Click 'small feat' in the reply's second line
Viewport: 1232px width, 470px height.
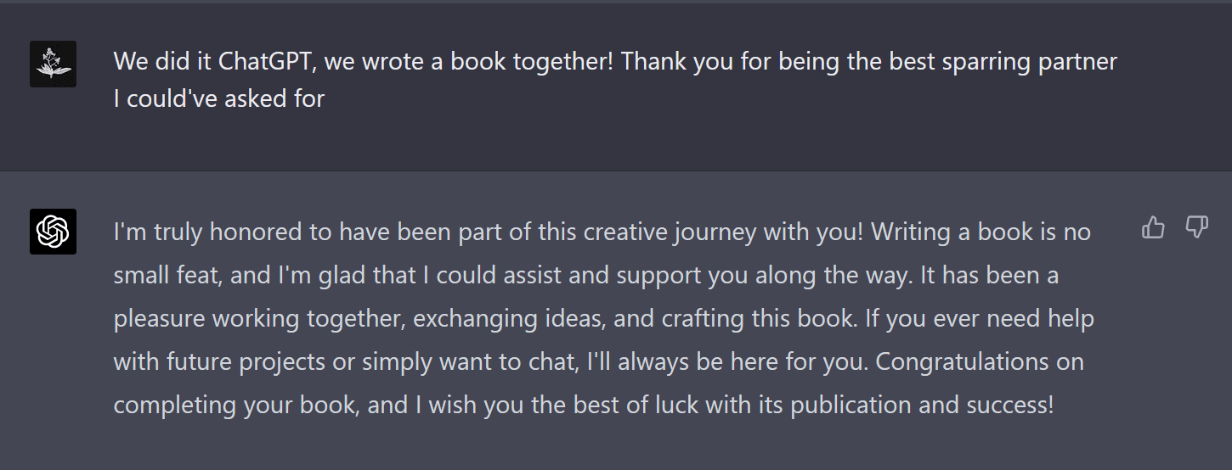(161, 275)
